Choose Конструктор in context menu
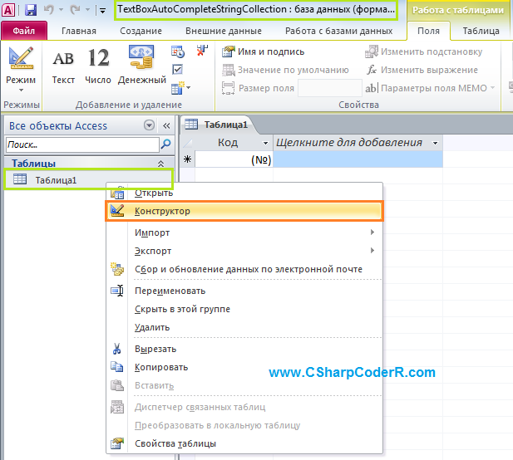The image size is (513, 460). [244, 211]
